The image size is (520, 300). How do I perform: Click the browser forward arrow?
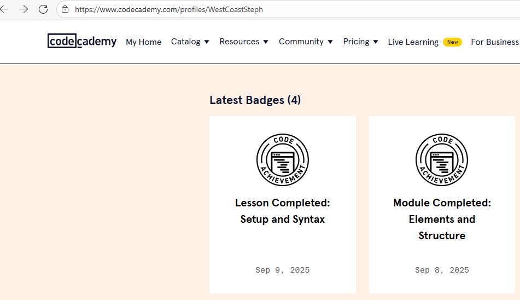pos(24,9)
